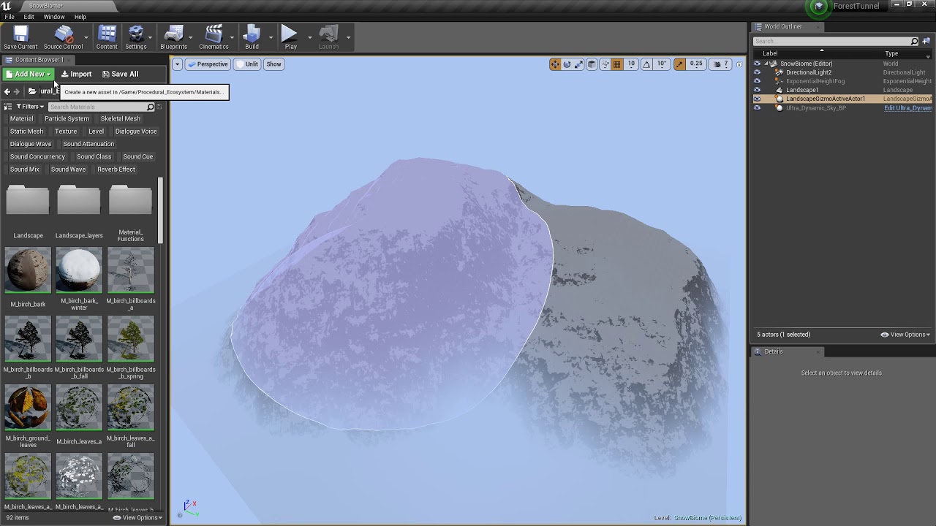This screenshot has width=936, height=526.
Task: Open the Edit menu
Action: (29, 17)
